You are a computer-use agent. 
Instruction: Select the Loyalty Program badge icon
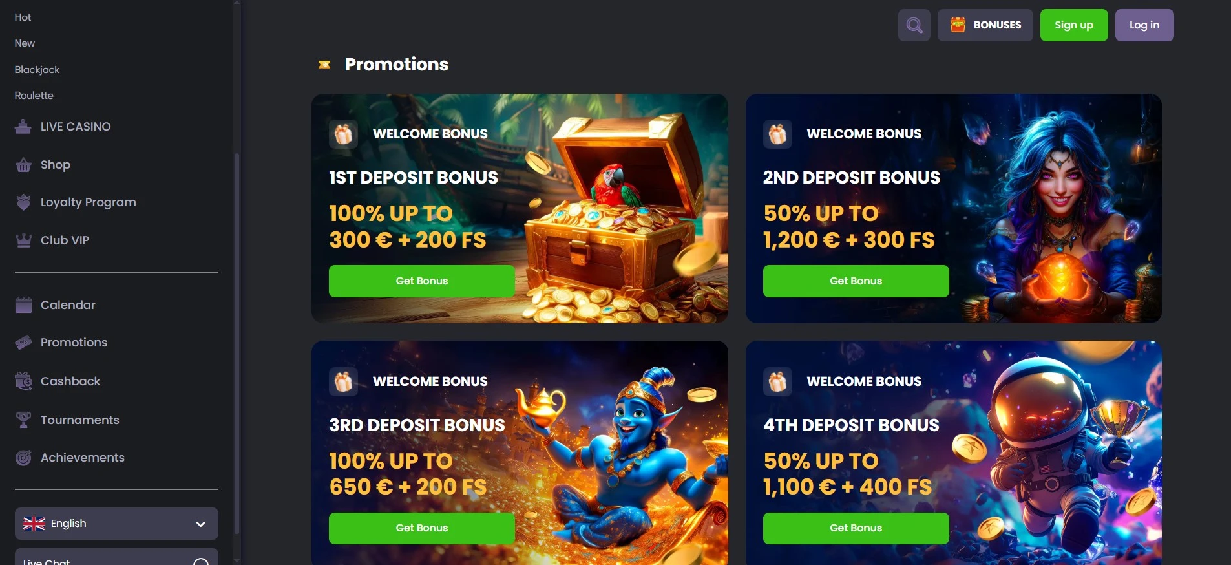coord(23,202)
